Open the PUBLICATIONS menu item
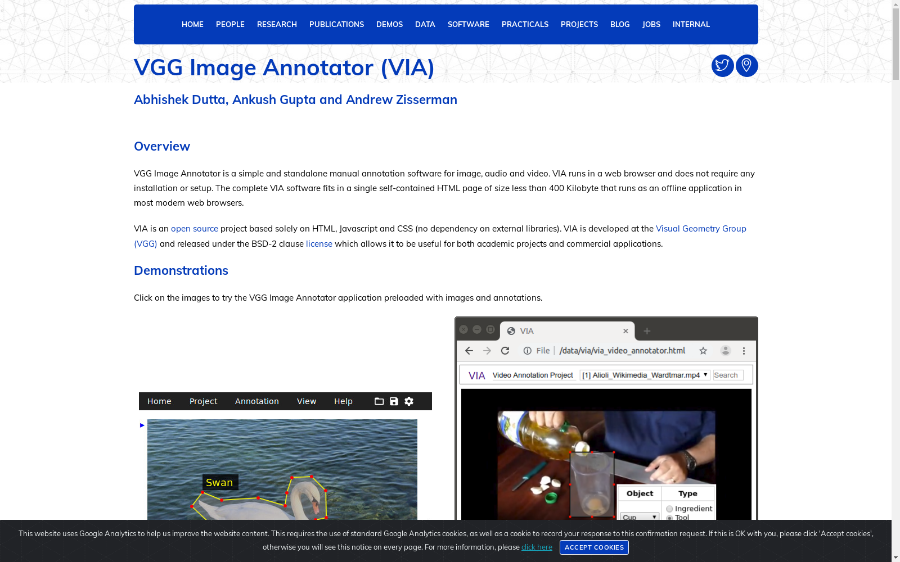The width and height of the screenshot is (900, 562). 336,24
